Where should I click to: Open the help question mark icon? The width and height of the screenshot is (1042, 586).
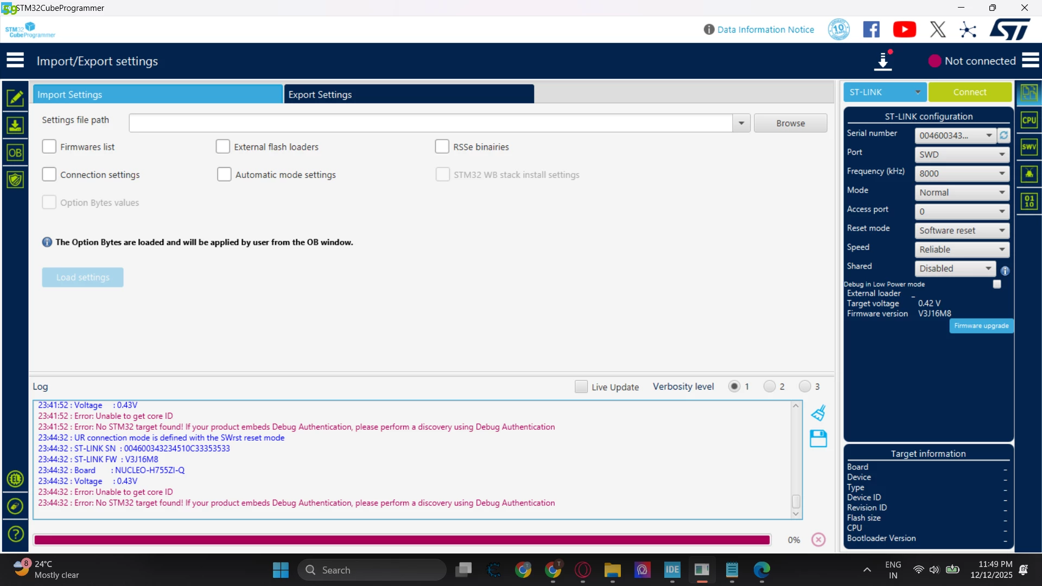click(15, 534)
